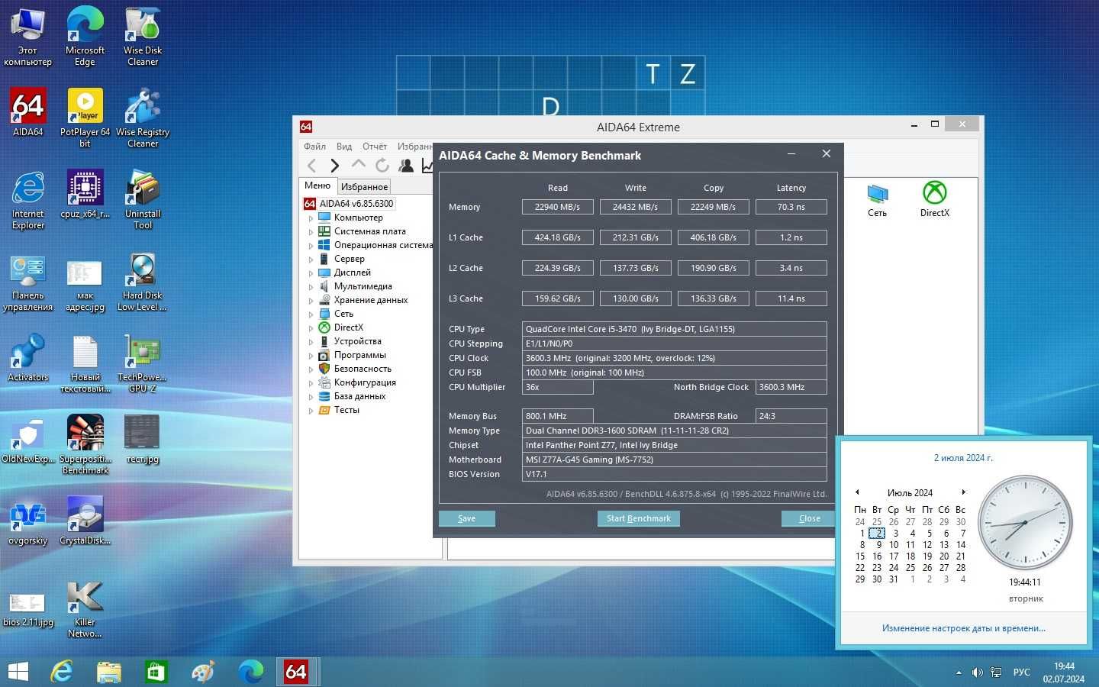Image resolution: width=1099 pixels, height=687 pixels.
Task: Open Отчёт menu in AIDA64
Action: [x=375, y=147]
